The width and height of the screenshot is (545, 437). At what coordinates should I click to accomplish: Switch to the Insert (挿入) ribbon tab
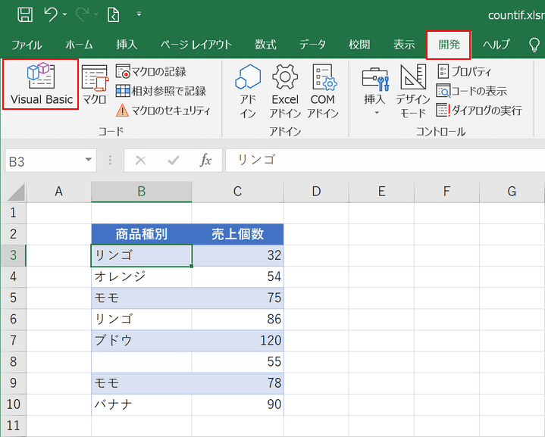pos(127,45)
